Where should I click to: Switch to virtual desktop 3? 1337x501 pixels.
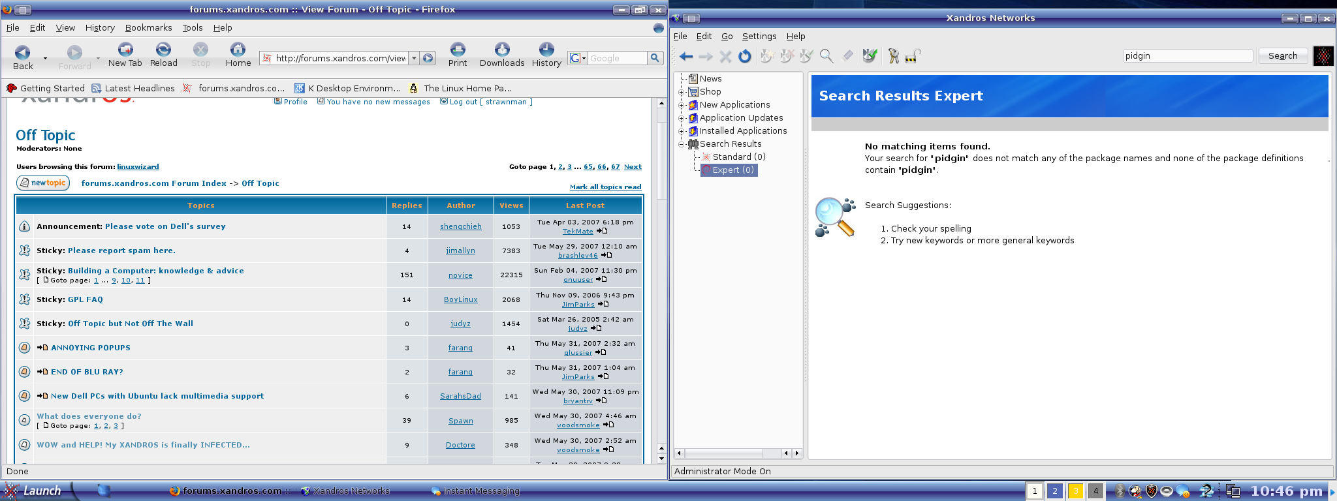(1075, 491)
